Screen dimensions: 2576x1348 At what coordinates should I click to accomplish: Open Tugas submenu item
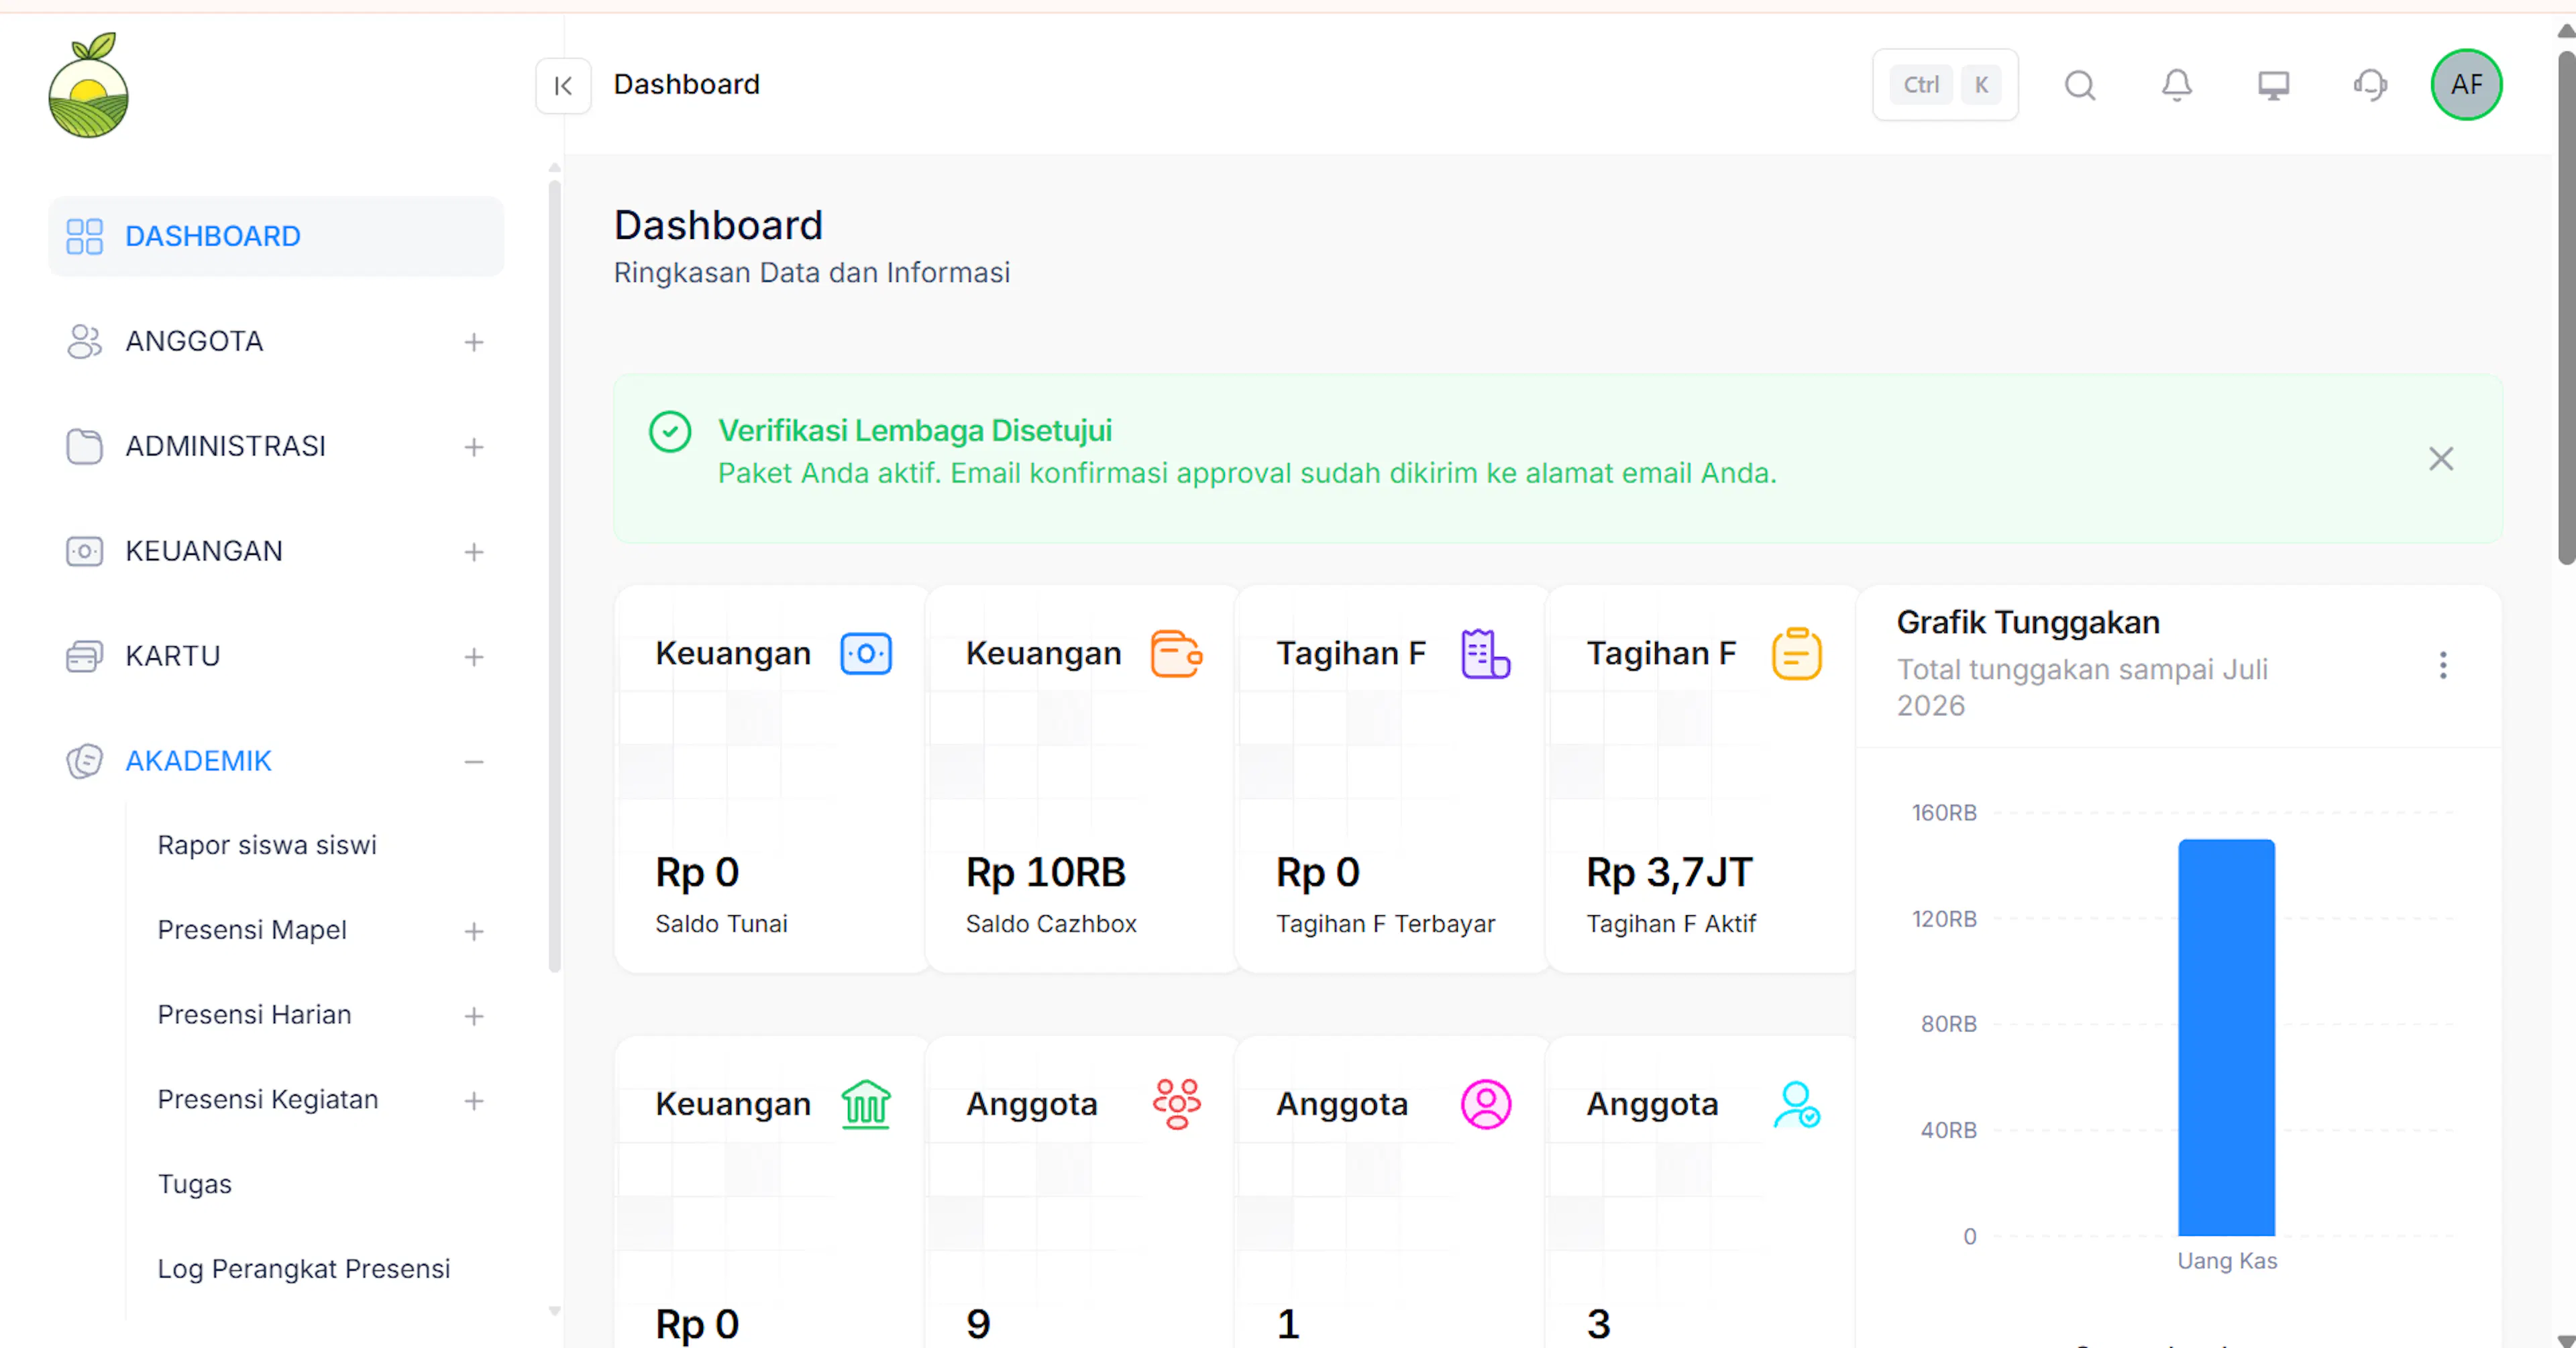(x=194, y=1184)
